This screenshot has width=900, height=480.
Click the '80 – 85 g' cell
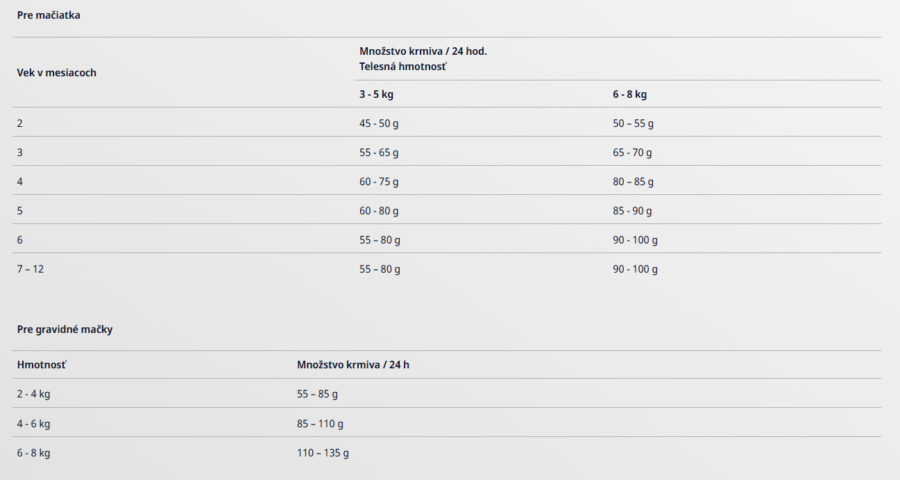point(633,182)
